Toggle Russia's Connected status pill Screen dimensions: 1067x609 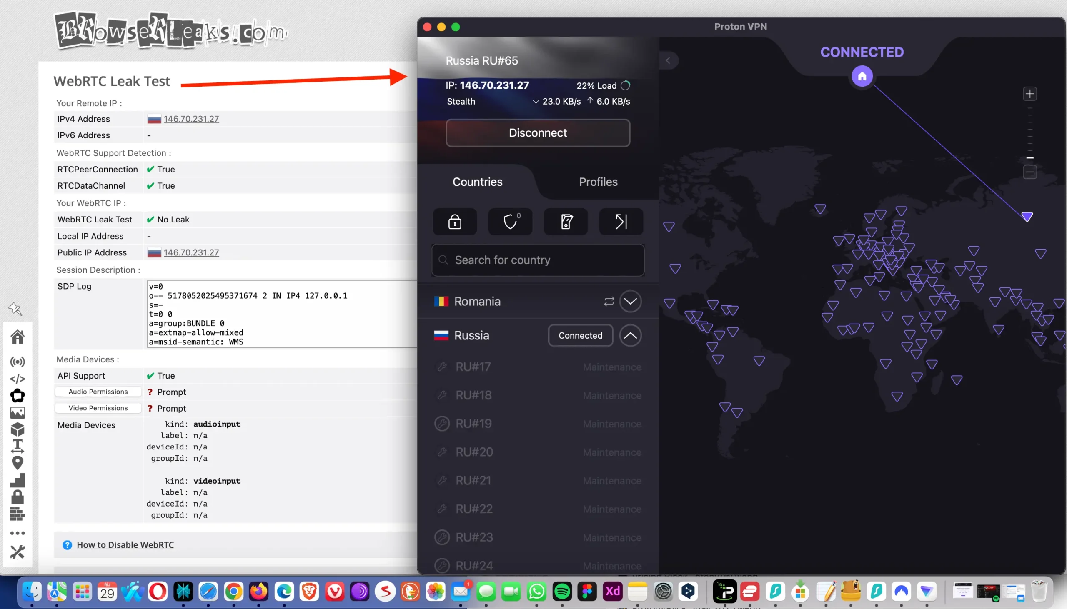coord(580,335)
